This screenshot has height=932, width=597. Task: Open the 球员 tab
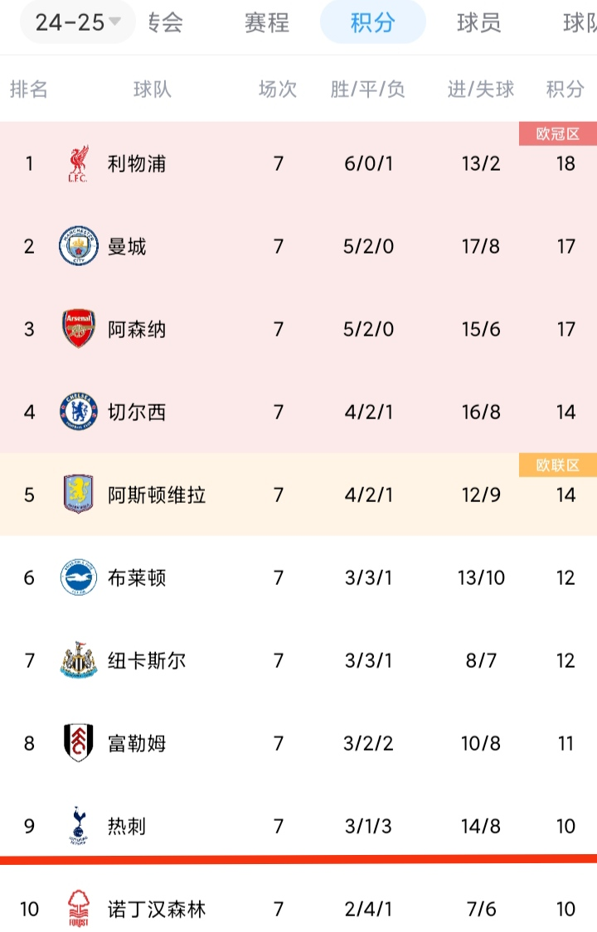(478, 23)
